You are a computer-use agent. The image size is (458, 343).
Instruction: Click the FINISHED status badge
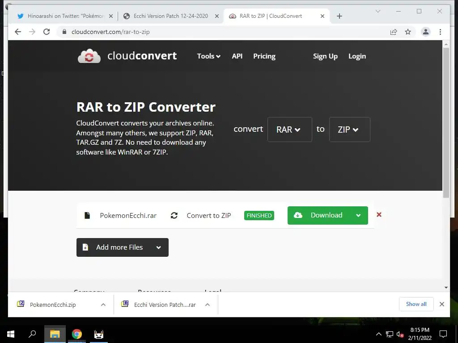[x=259, y=216]
